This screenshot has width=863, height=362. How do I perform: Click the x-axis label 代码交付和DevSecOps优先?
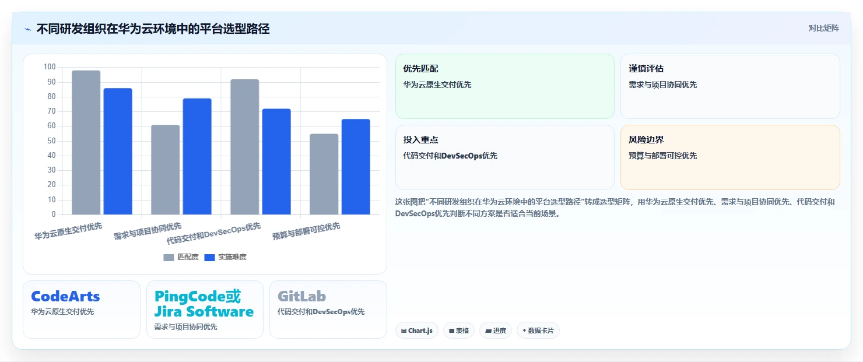213,233
